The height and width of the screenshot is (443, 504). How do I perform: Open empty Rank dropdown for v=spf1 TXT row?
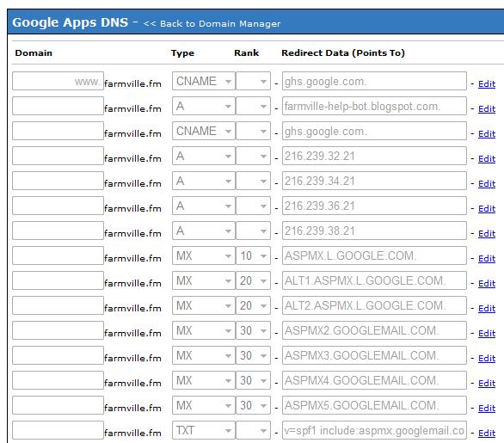point(253,430)
